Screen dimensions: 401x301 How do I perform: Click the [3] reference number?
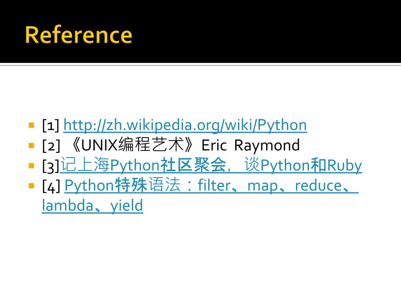(51, 166)
